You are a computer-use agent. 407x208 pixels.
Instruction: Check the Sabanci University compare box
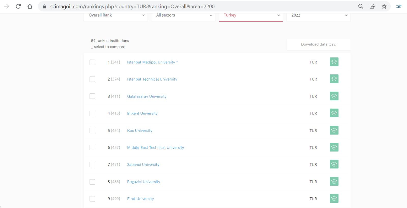[x=92, y=165]
